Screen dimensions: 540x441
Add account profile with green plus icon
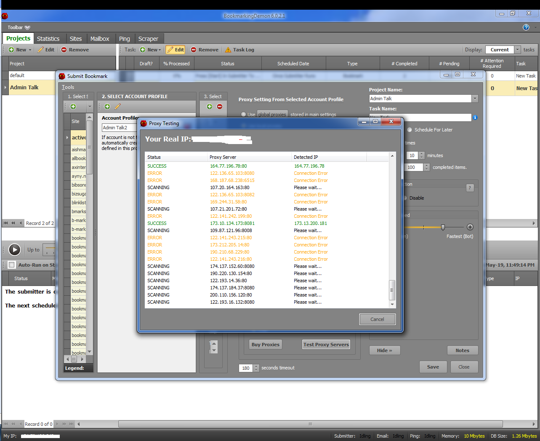point(107,107)
